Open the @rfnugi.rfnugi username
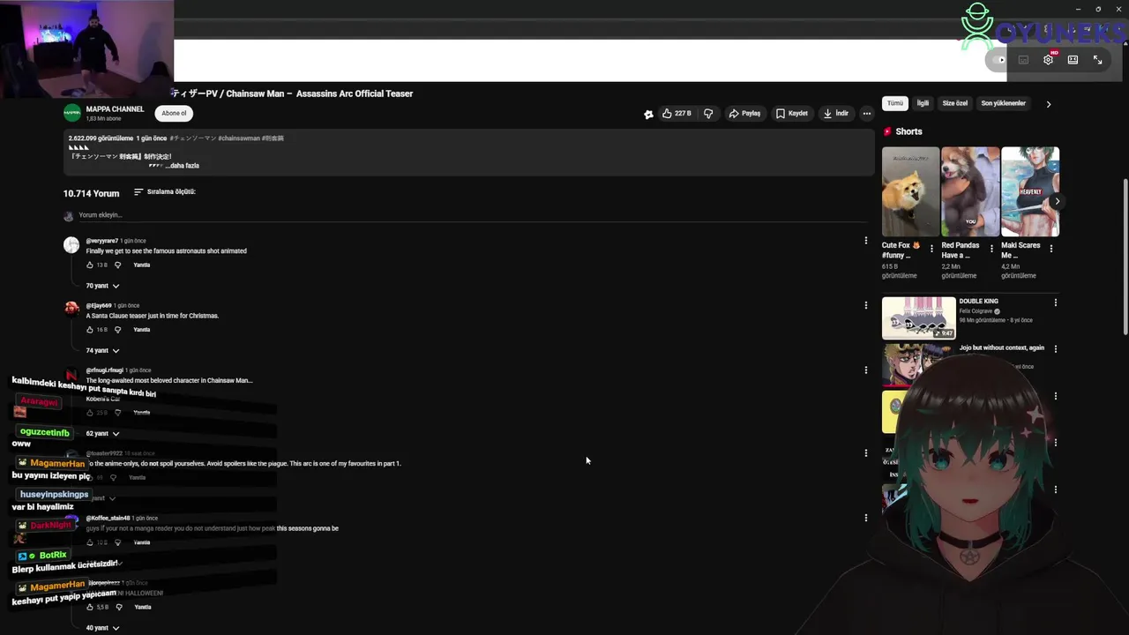 (x=104, y=370)
